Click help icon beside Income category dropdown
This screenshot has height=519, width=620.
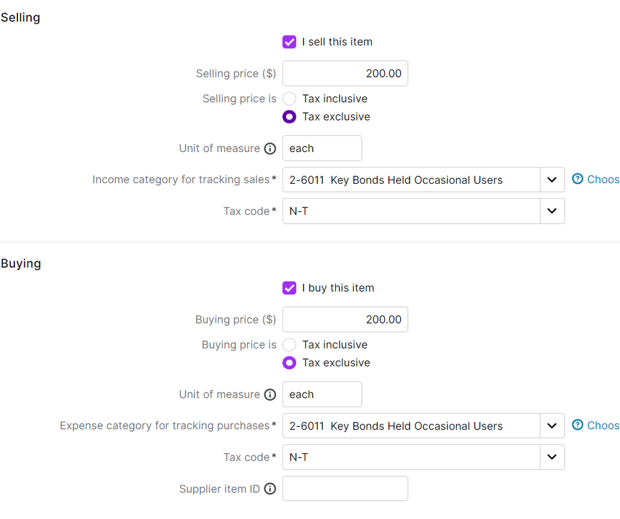coord(578,179)
